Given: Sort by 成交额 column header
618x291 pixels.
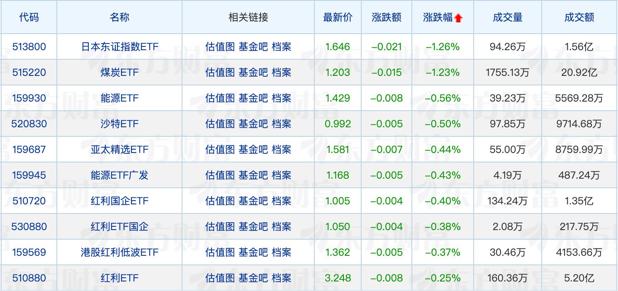Looking at the screenshot, I should pos(579,17).
